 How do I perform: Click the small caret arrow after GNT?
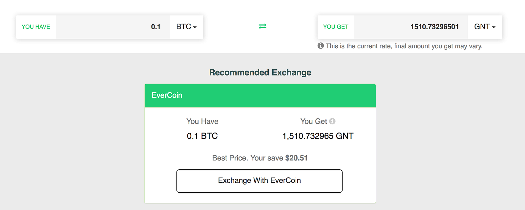tap(494, 27)
